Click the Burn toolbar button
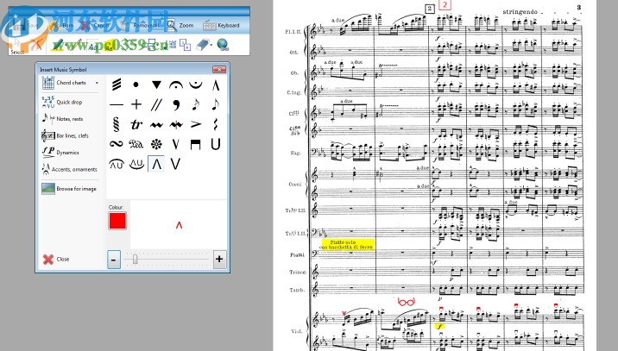 coord(61,25)
